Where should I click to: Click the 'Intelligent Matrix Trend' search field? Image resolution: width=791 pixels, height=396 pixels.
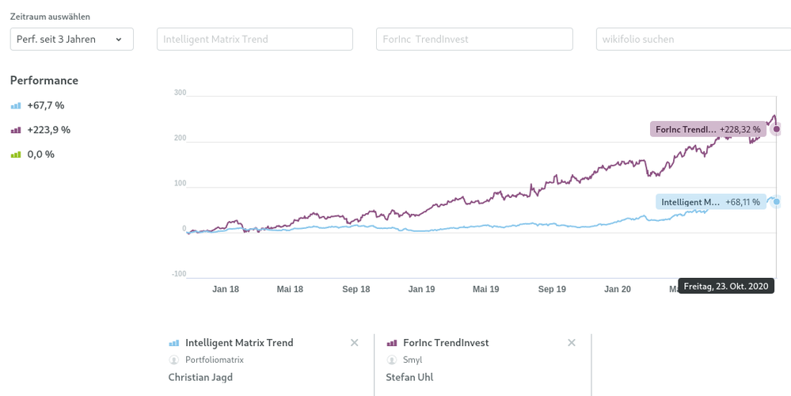254,39
